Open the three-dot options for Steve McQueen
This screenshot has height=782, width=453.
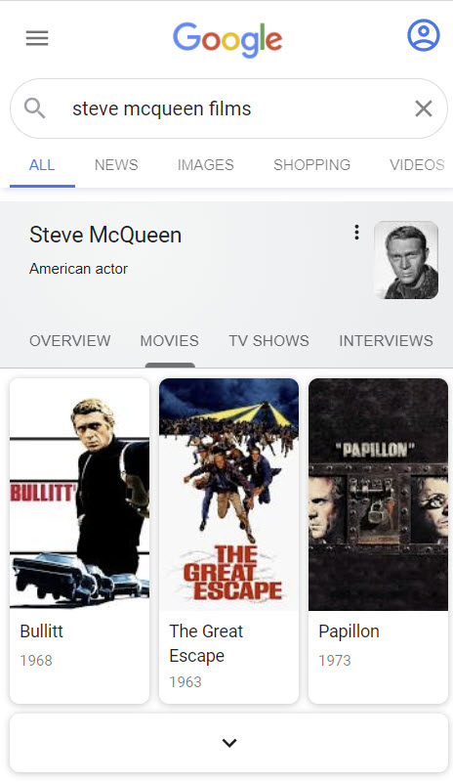point(356,232)
